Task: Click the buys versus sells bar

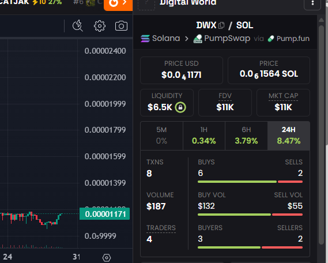Action: coord(250,182)
